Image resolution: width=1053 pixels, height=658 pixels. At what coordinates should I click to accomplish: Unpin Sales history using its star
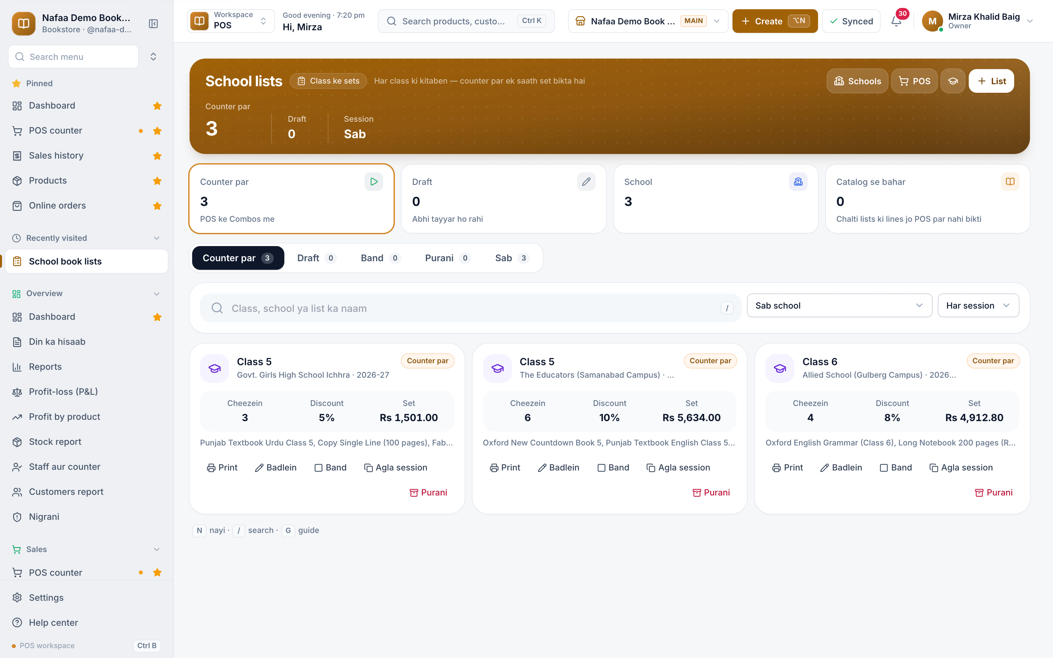coord(158,156)
